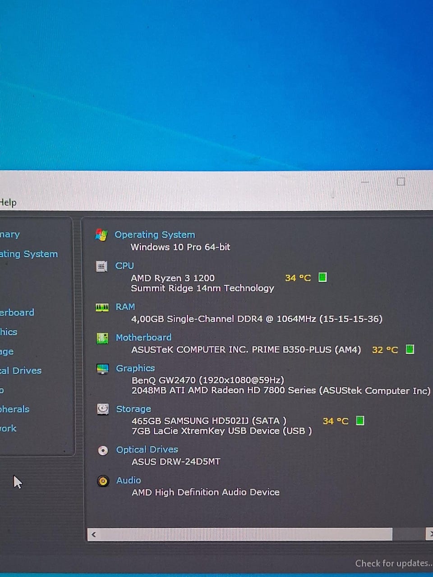Open the Motherboard section heading

(x=143, y=337)
